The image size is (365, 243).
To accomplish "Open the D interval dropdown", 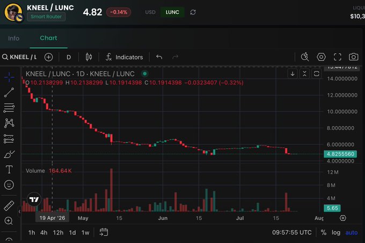I will point(69,57).
